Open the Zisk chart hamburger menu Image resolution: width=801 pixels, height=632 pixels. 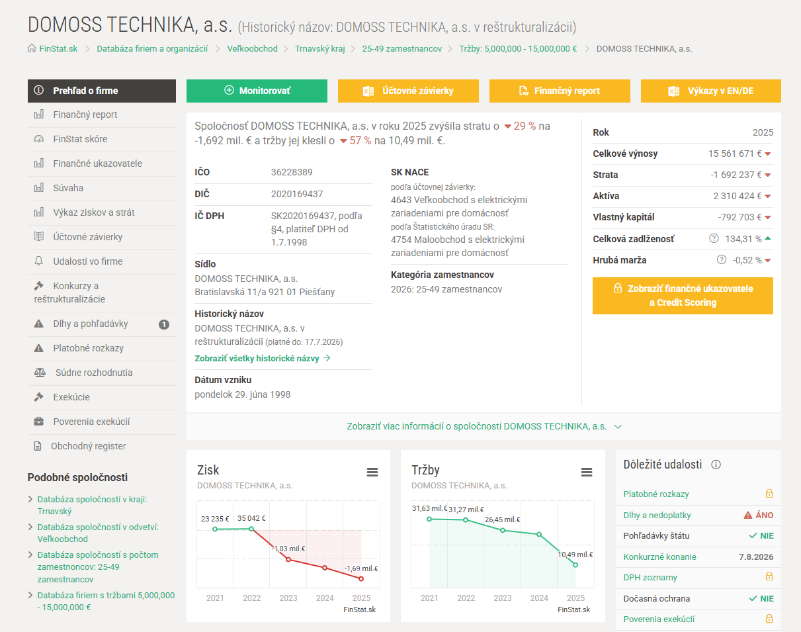pyautogui.click(x=372, y=472)
